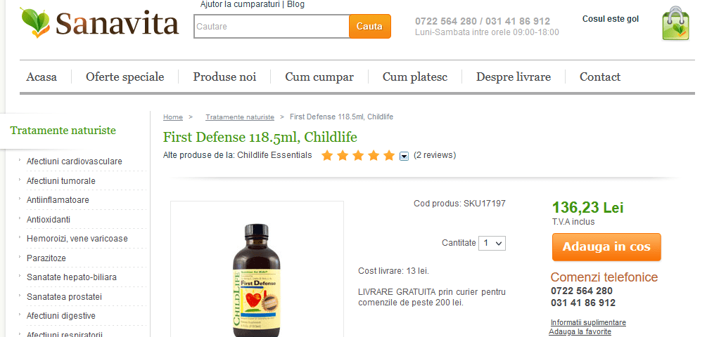Open the Oferte speciale menu item
Image resolution: width=707 pixels, height=337 pixels.
tap(125, 77)
